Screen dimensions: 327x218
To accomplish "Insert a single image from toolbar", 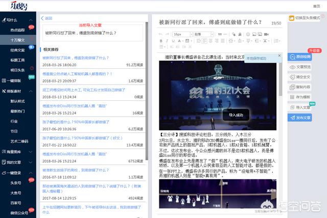I will [x=254, y=34].
